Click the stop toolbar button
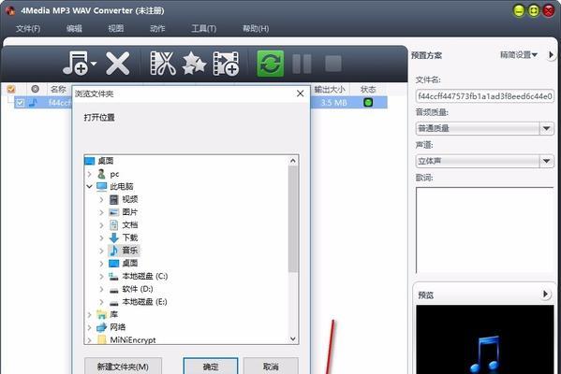561x374 pixels. coord(333,64)
